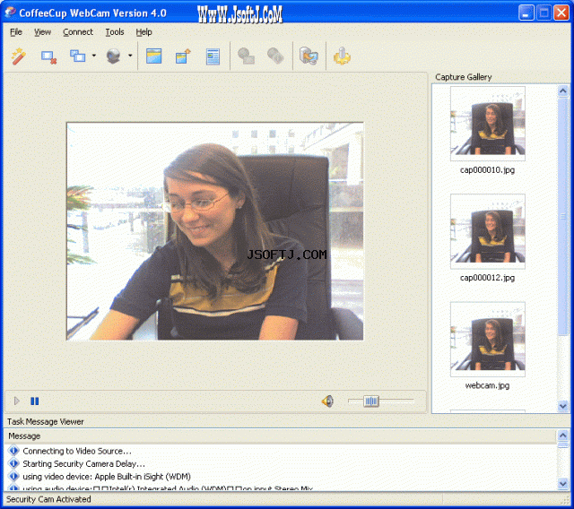Open the setup wizard wand icon

coord(18,56)
